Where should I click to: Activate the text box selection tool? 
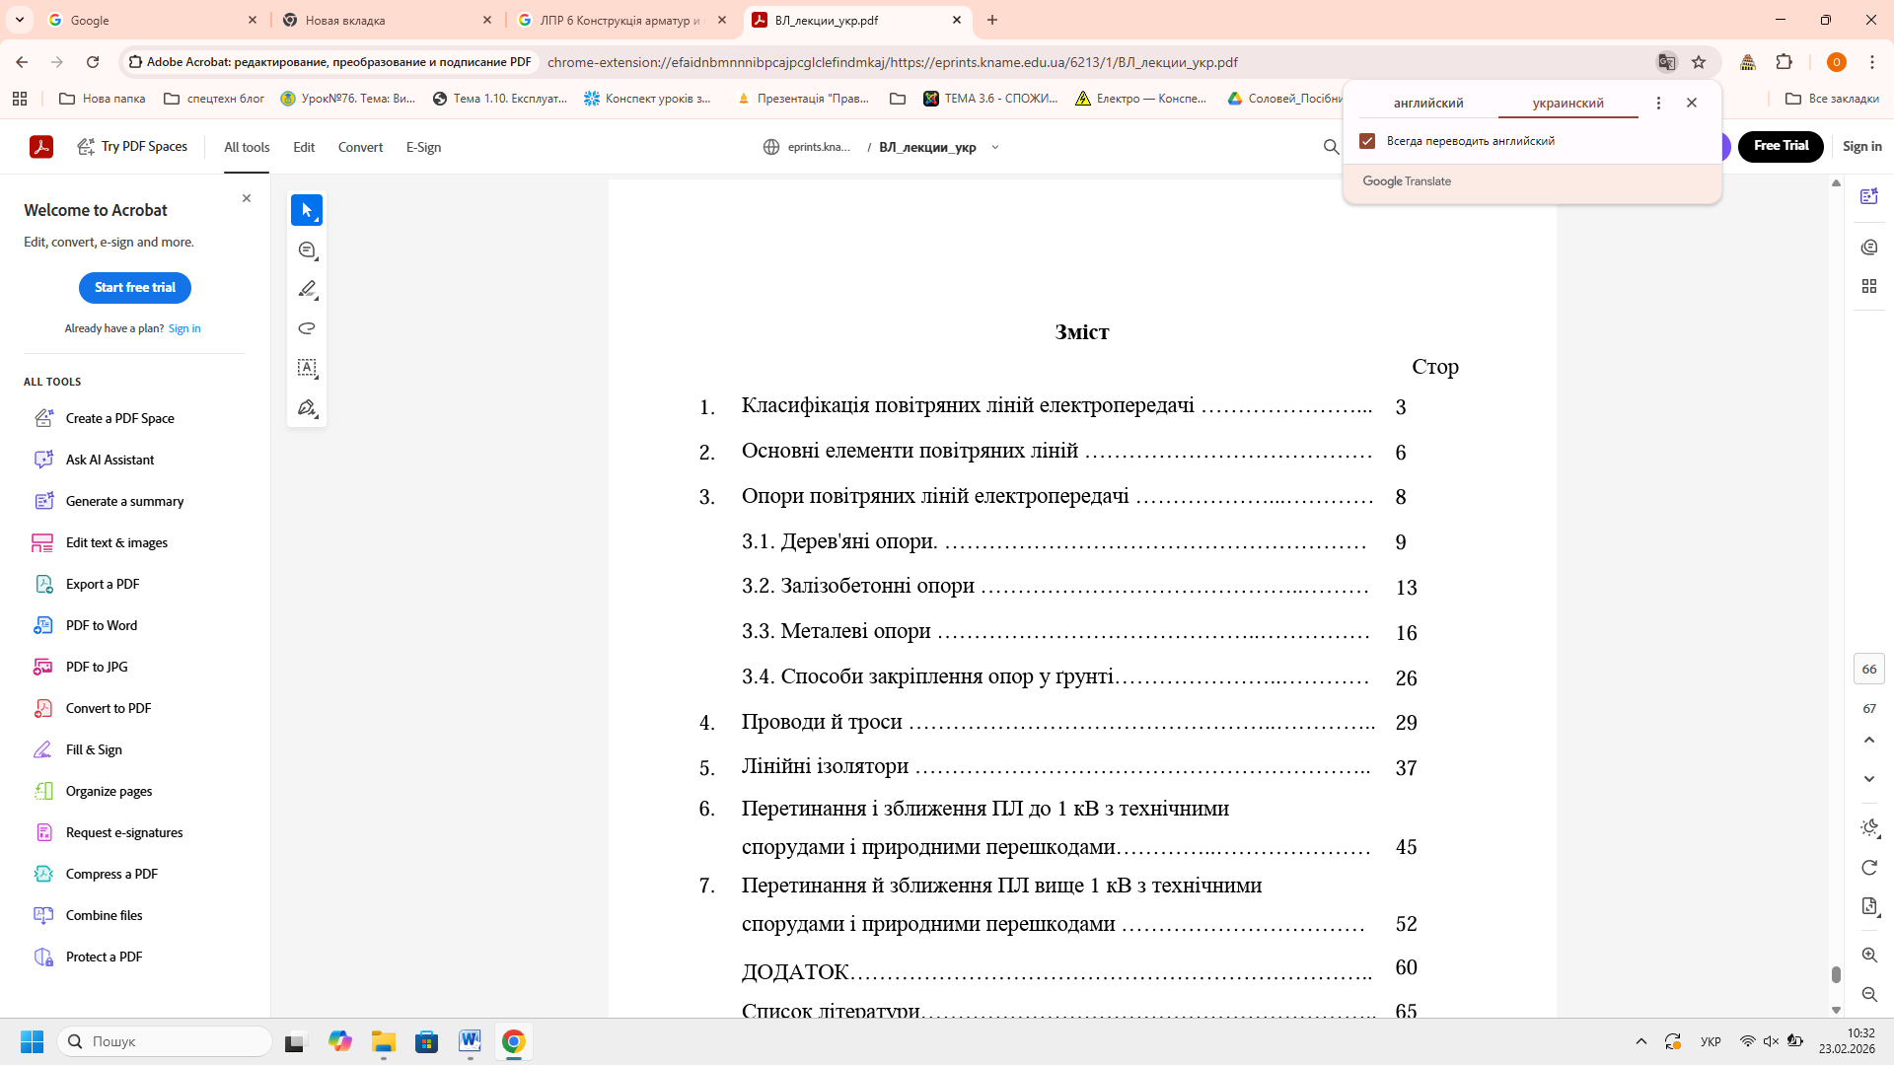(307, 368)
